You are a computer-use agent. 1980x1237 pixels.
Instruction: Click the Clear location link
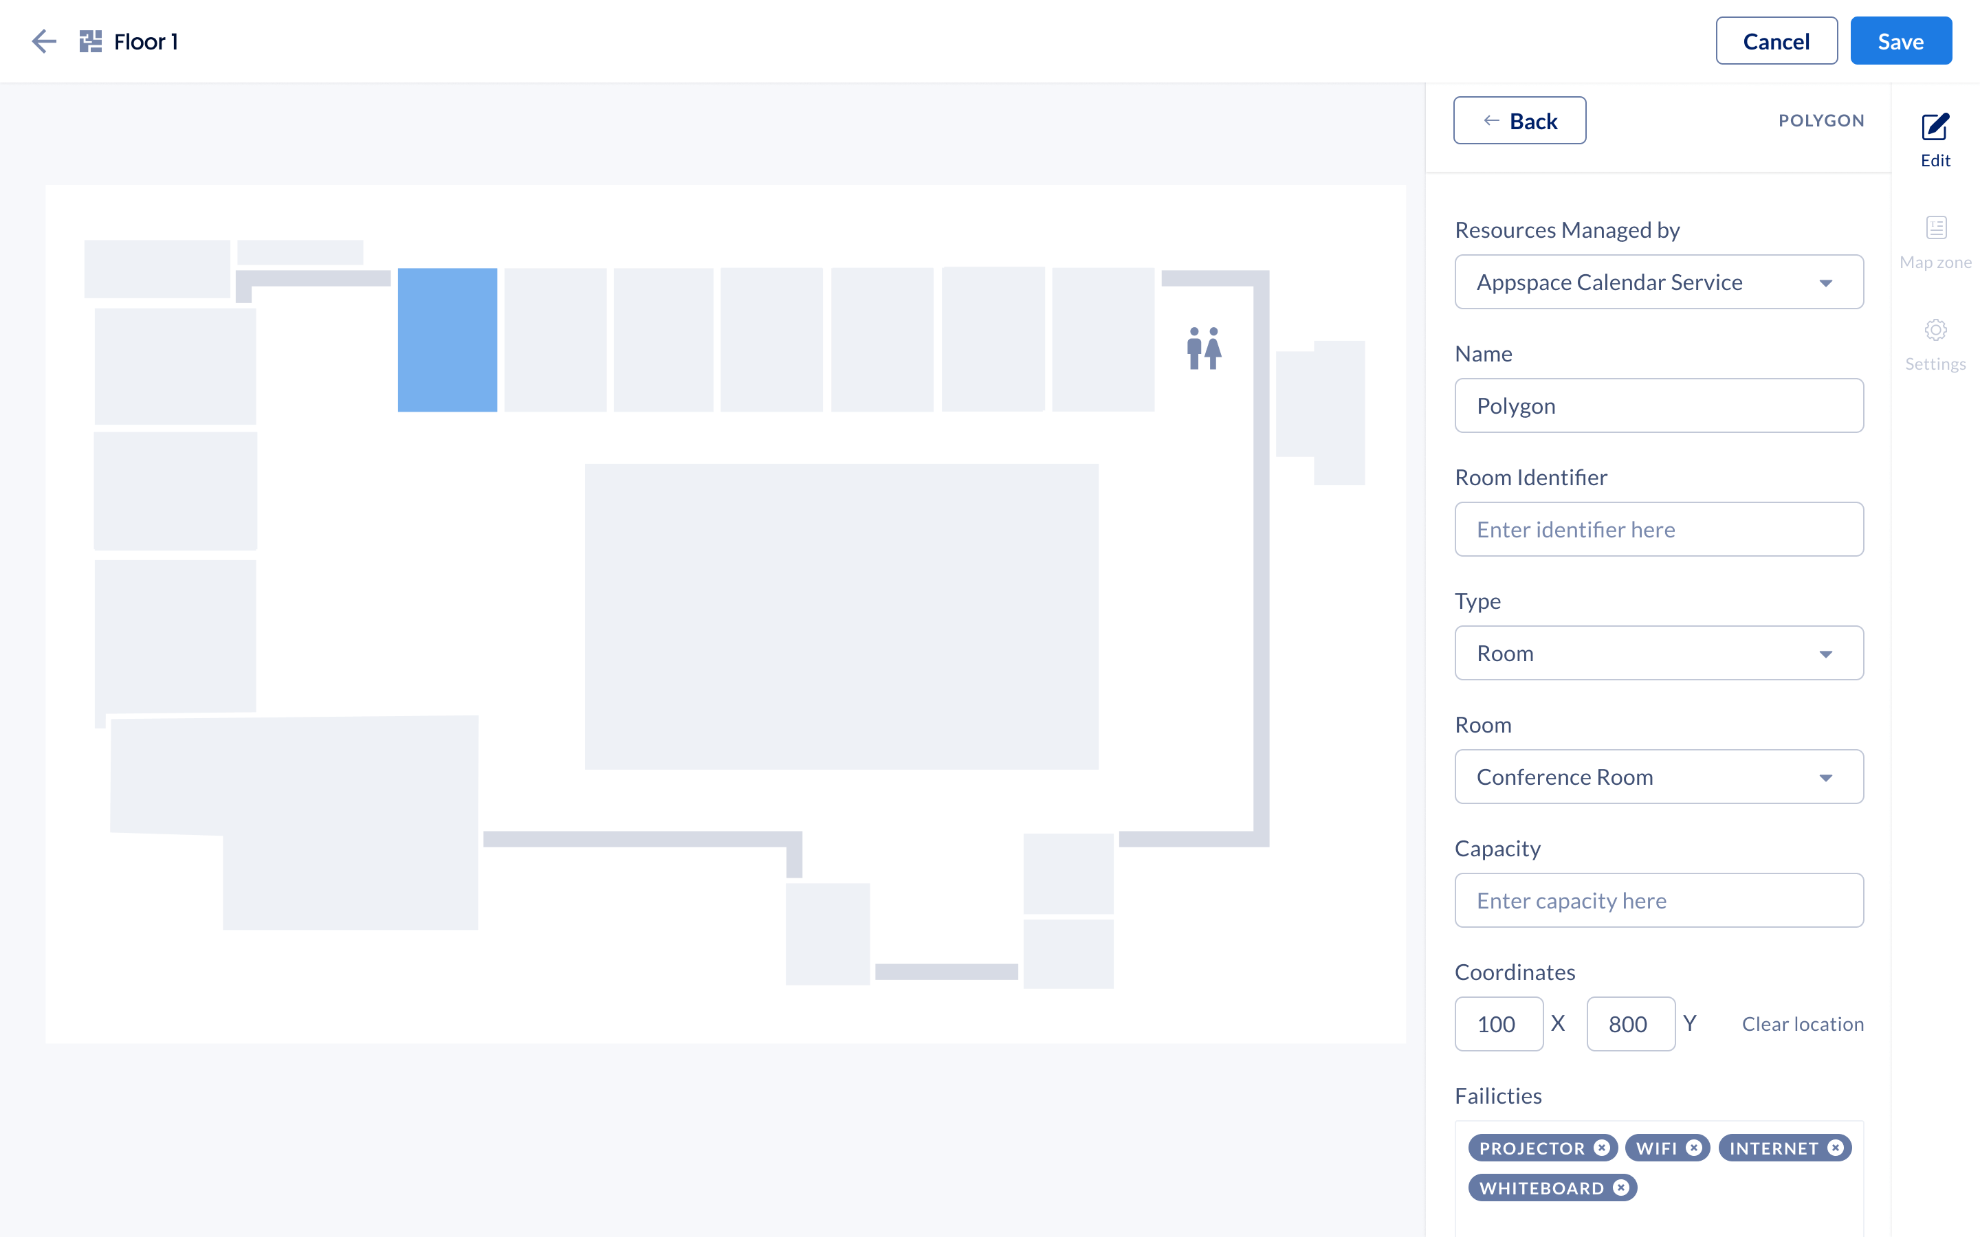pos(1803,1023)
